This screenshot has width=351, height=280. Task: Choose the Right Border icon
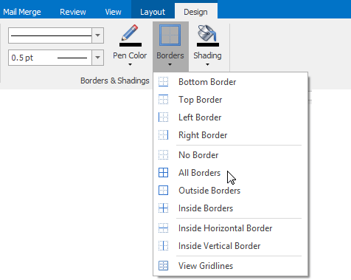(163, 135)
